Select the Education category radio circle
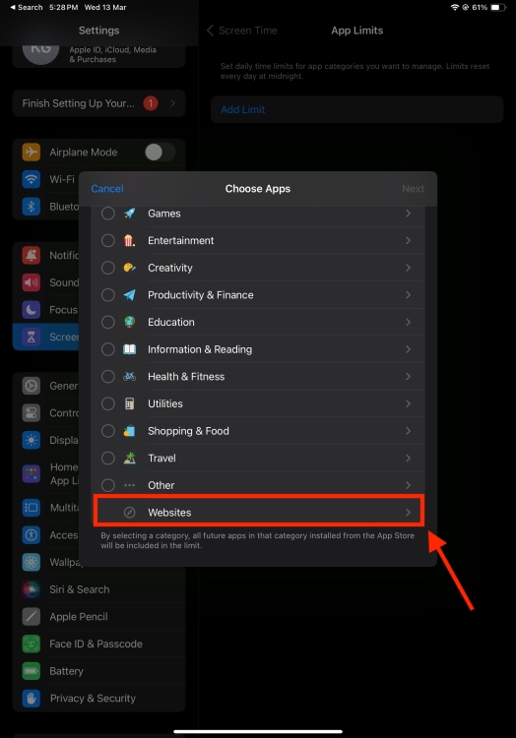 pyautogui.click(x=107, y=322)
